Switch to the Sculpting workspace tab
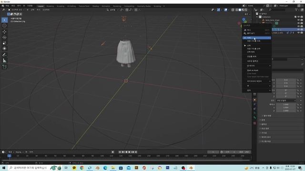The image size is (305, 171). (61, 6)
